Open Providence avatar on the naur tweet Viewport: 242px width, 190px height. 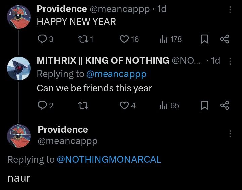19,136
